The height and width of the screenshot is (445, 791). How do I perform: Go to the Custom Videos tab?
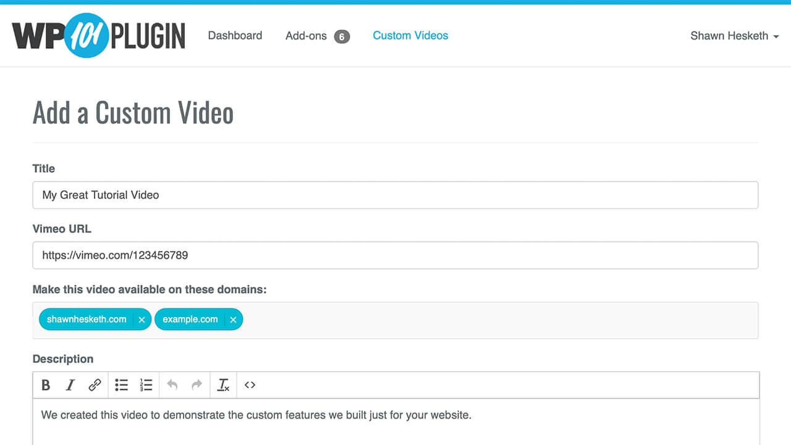point(410,36)
